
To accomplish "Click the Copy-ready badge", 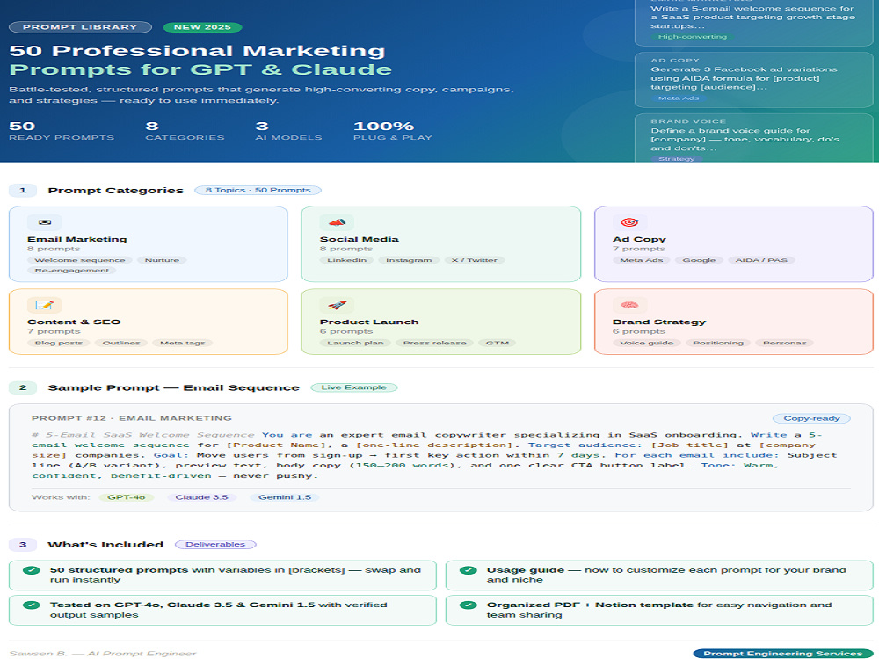I will [811, 418].
